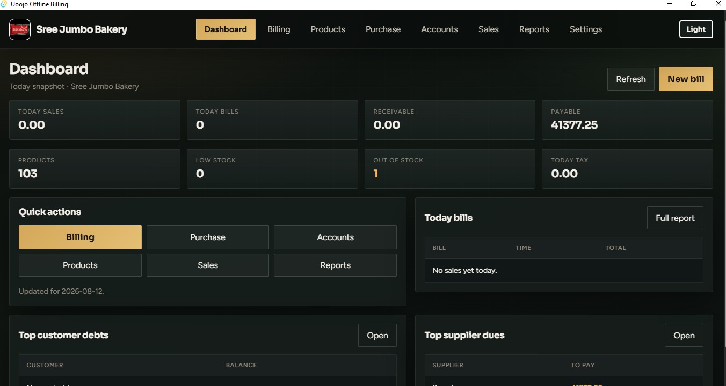Click the Out of Stock count 1
726x386 pixels.
(x=376, y=174)
